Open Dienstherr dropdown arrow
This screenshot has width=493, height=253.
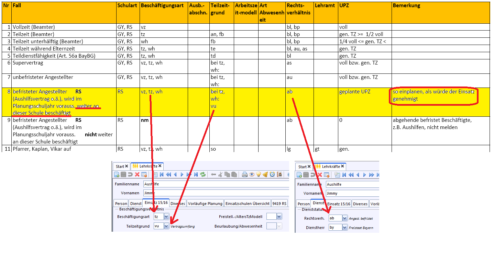click(345, 227)
